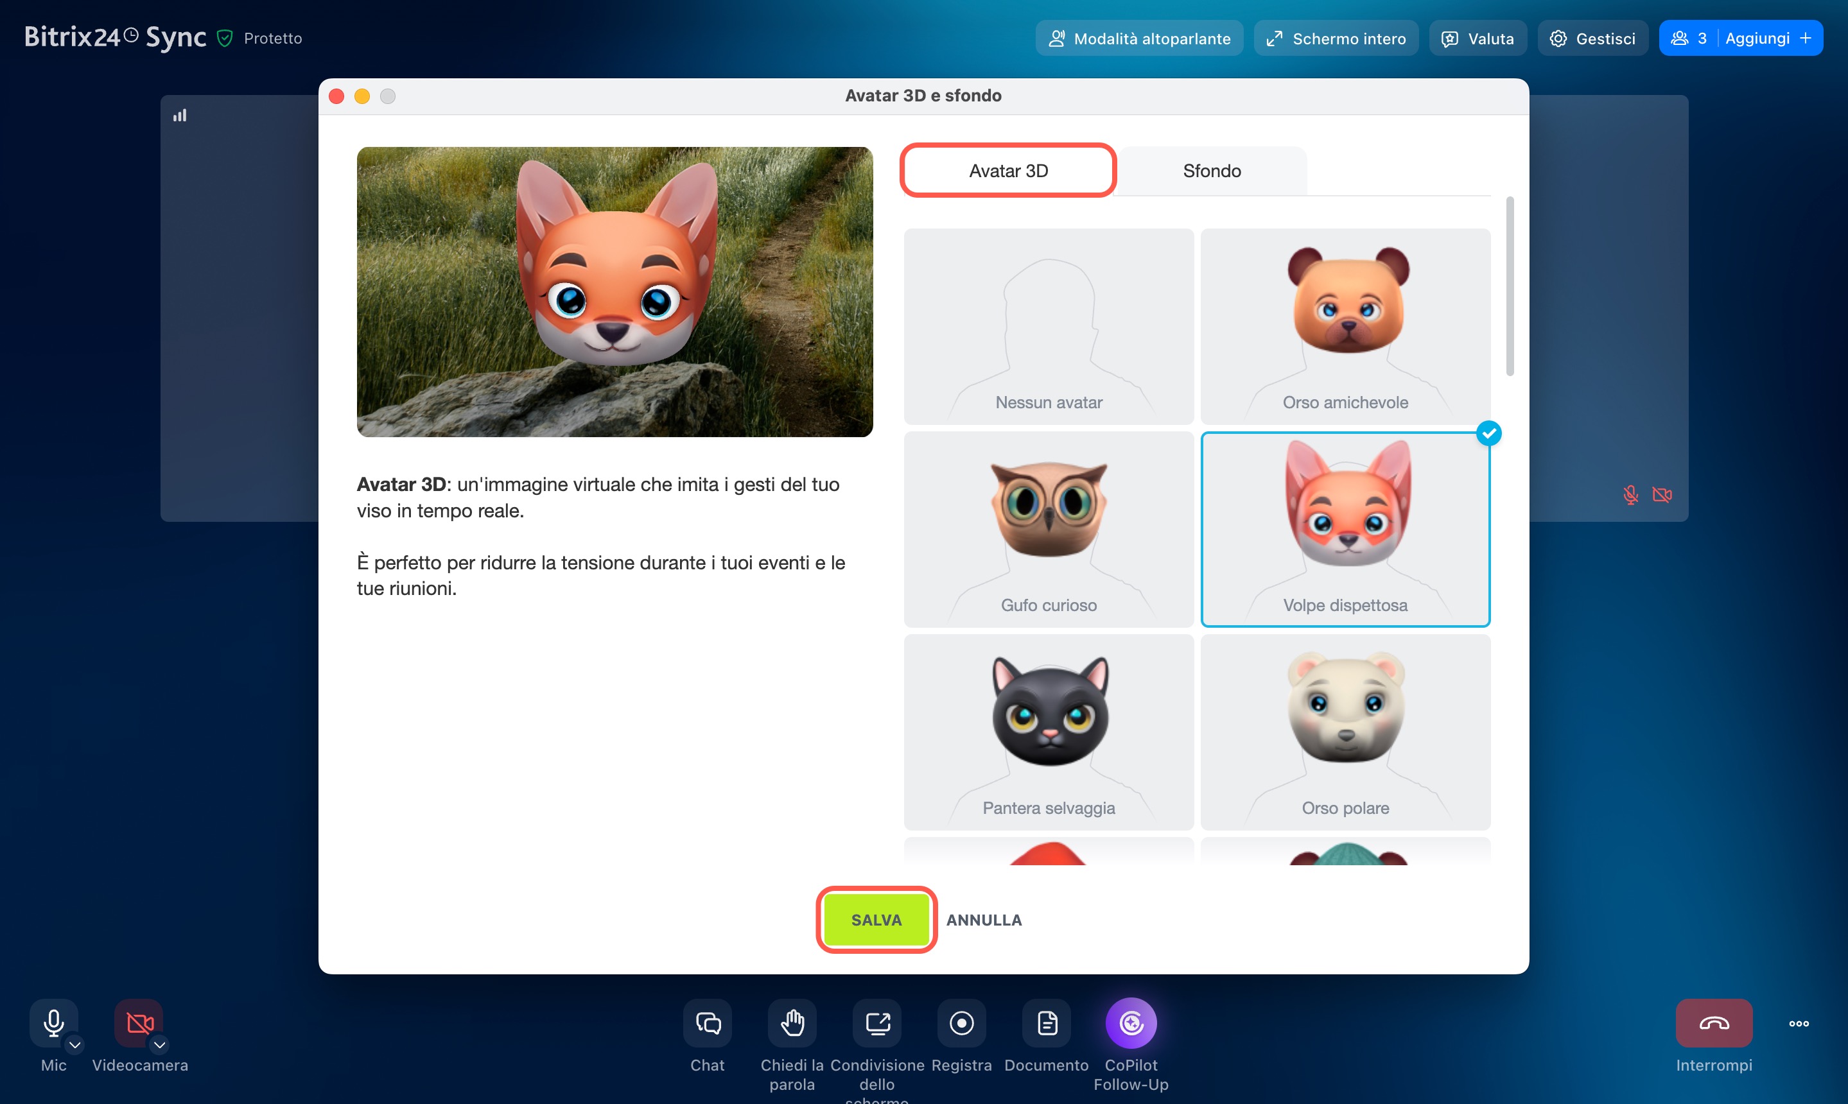The width and height of the screenshot is (1848, 1104).
Task: Click the red Interrompi hang-up button
Action: 1713,1023
